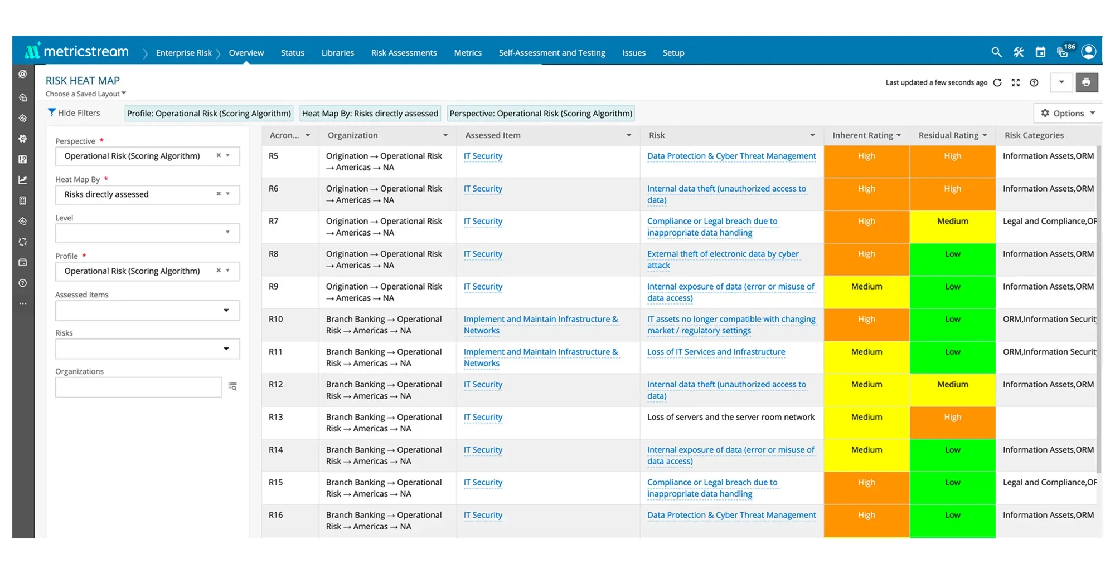The height and width of the screenshot is (574, 1115).
Task: Open Inherent Rating column menu
Action: pos(899,135)
